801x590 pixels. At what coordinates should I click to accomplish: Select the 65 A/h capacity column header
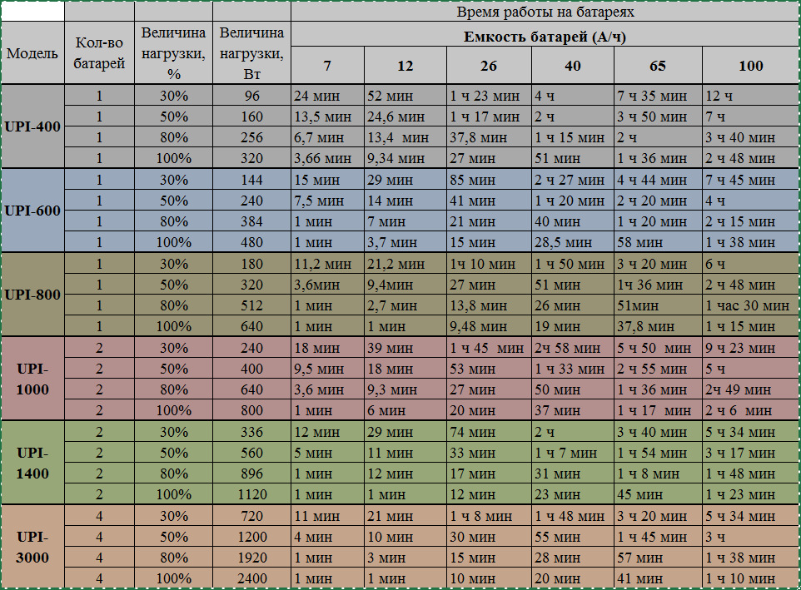[658, 66]
